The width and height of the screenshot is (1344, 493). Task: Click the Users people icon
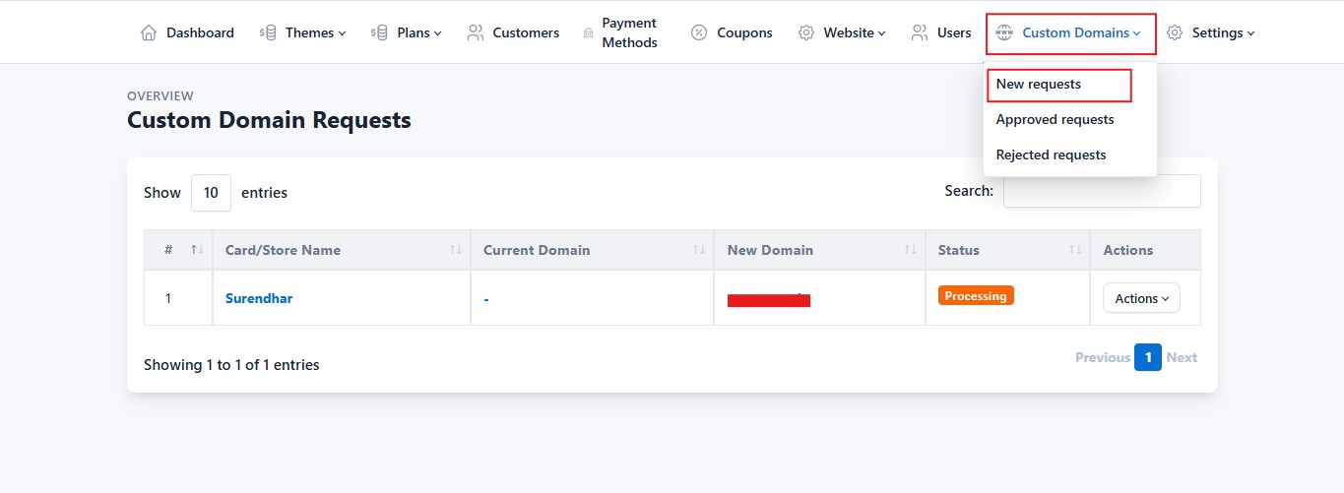coord(920,32)
